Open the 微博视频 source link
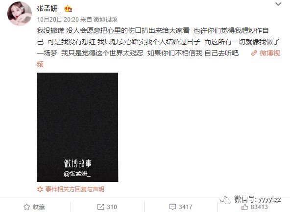The height and width of the screenshot is (212, 290). [x=105, y=19]
